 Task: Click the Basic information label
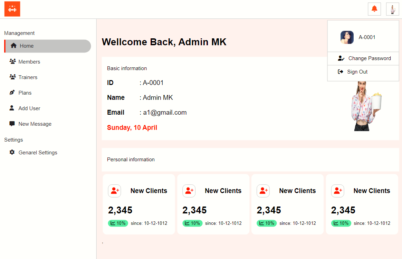tap(127, 68)
